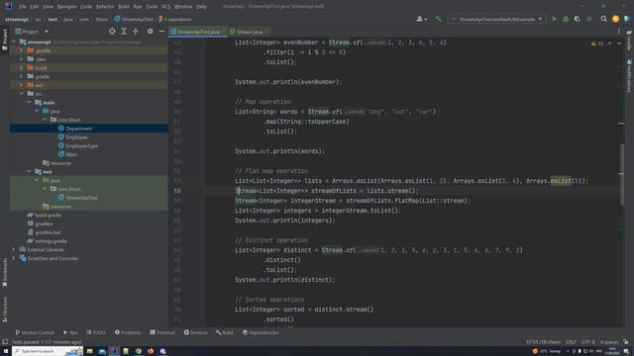
Task: Start debugging with the bug icon
Action: tap(566, 19)
